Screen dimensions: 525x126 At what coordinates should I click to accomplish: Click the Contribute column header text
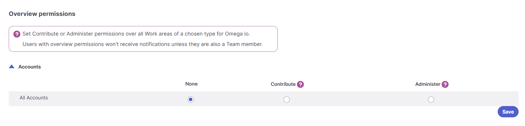(283, 84)
